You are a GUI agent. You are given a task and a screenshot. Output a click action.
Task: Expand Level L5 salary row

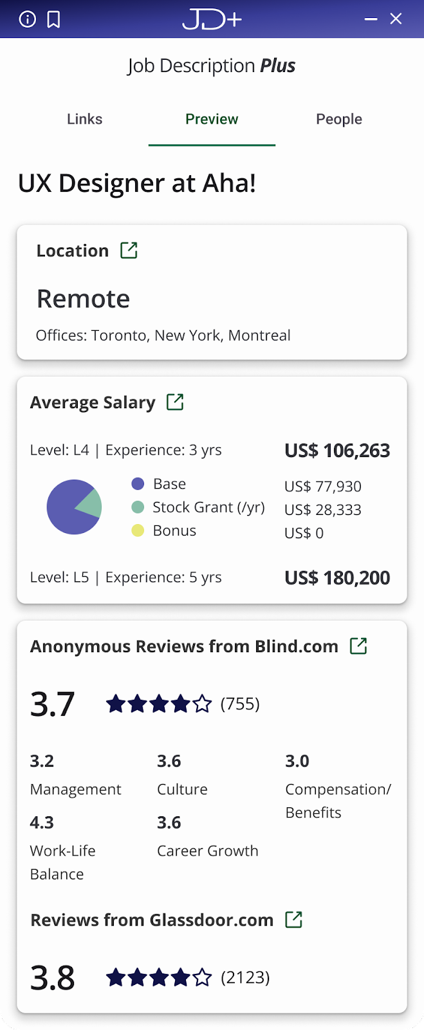(x=210, y=577)
